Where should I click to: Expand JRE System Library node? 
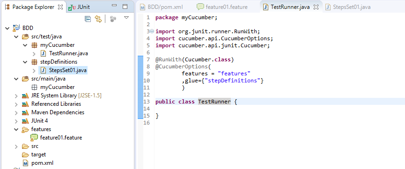pyautogui.click(x=16, y=96)
